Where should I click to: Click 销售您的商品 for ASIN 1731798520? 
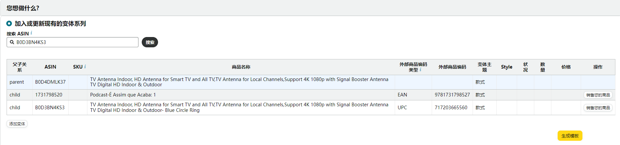click(x=598, y=95)
